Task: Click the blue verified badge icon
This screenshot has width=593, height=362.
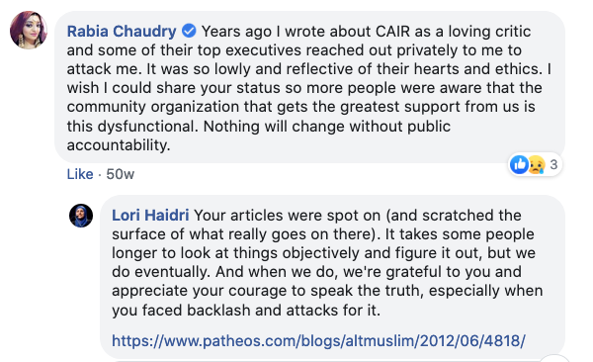Action: click(x=189, y=31)
